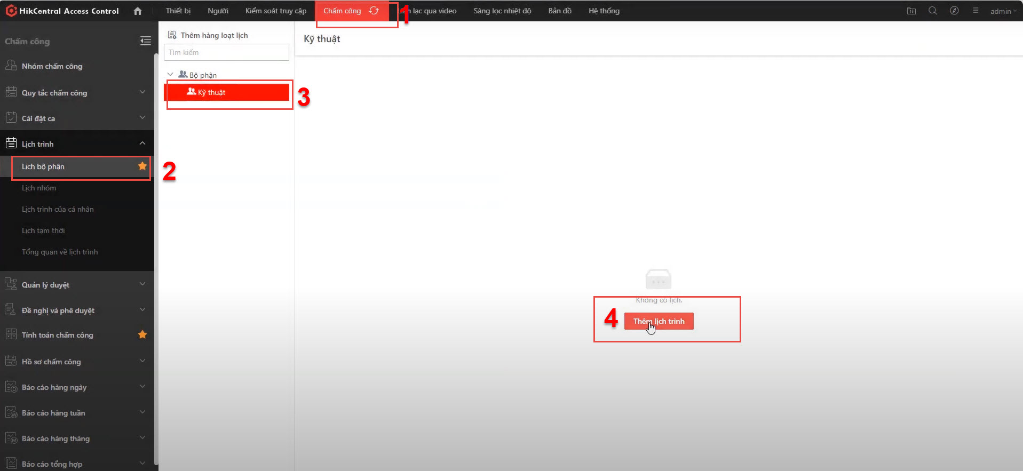Open the Kiểm soát truy cập tab

point(276,11)
